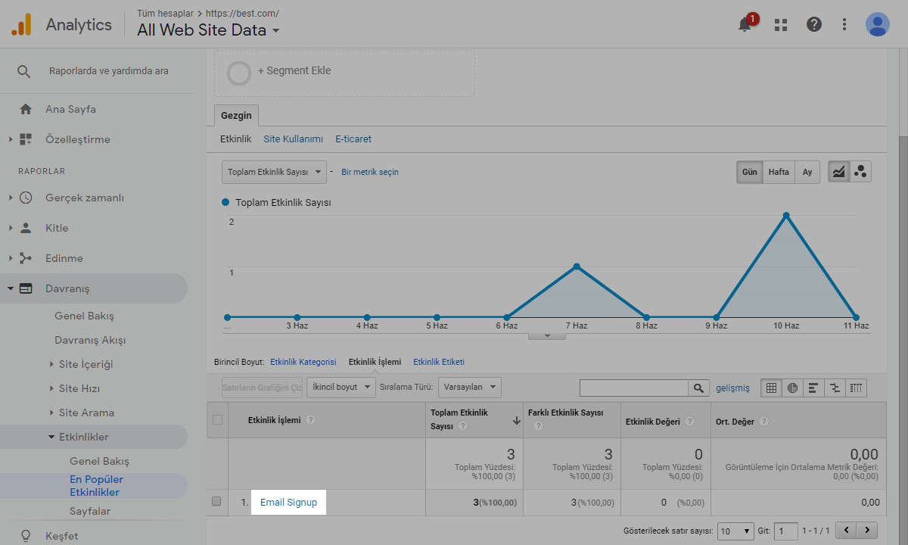This screenshot has width=908, height=545.
Task: Open the Email Signup event link
Action: tap(288, 503)
